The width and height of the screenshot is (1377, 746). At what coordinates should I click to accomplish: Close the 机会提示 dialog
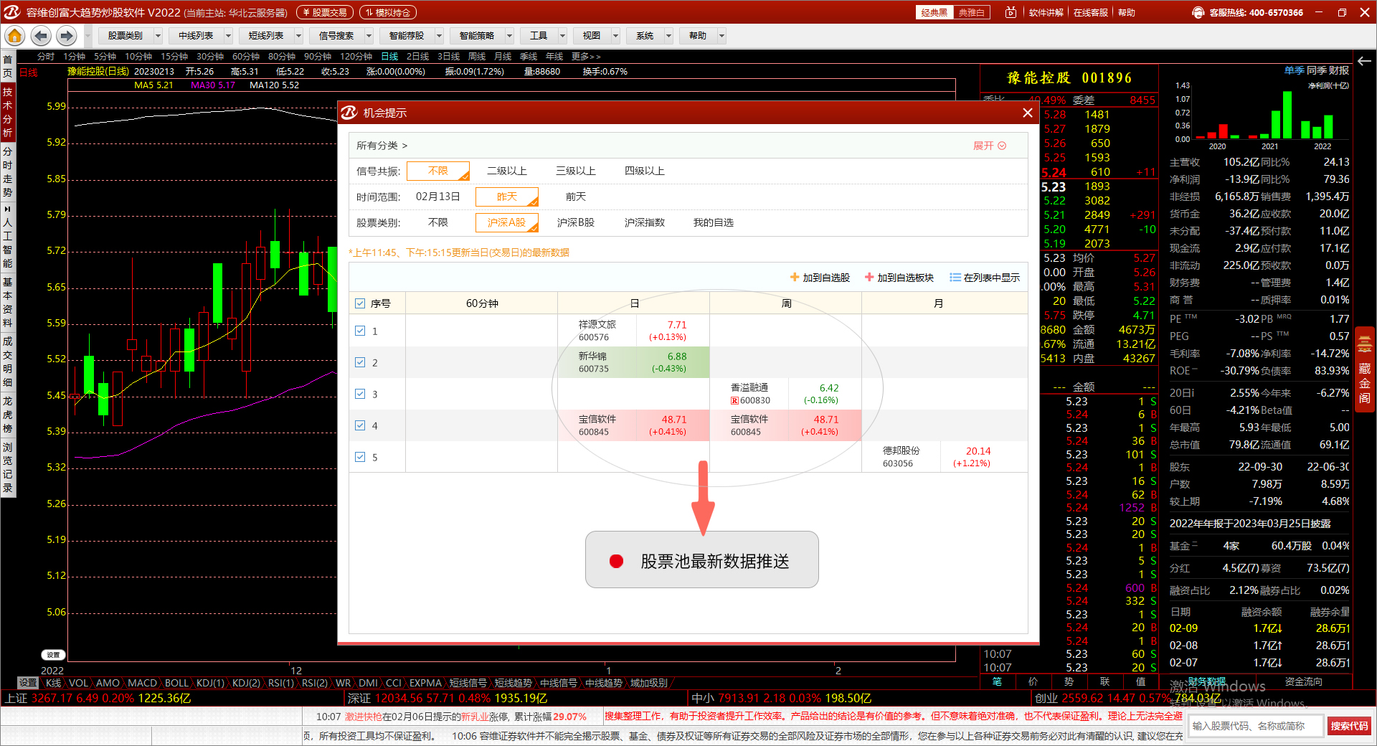coord(1027,113)
